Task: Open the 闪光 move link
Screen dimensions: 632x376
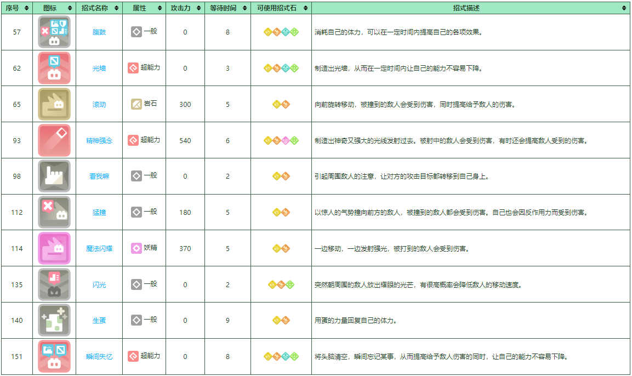Action: 99,284
